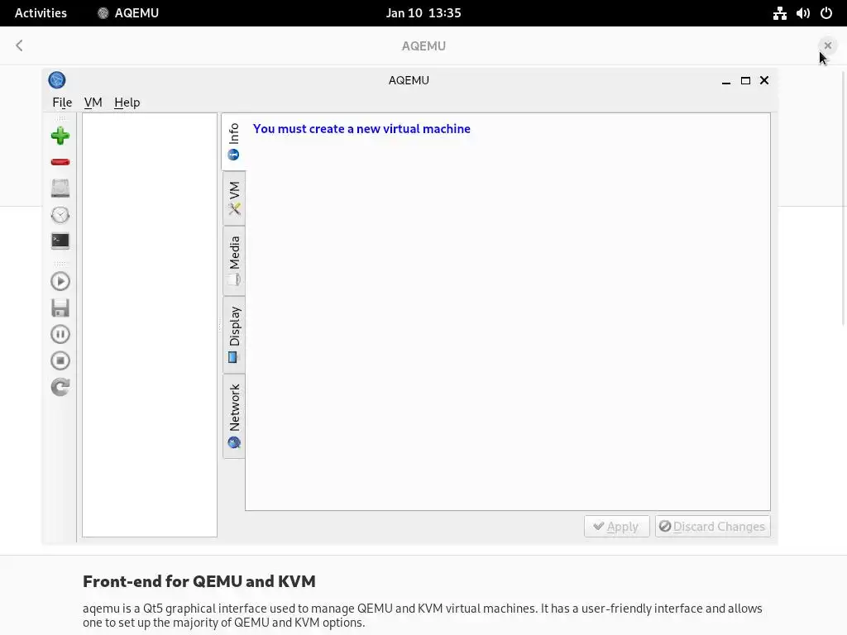
Task: Click the AQEMU app menu in top bar
Action: [128, 13]
